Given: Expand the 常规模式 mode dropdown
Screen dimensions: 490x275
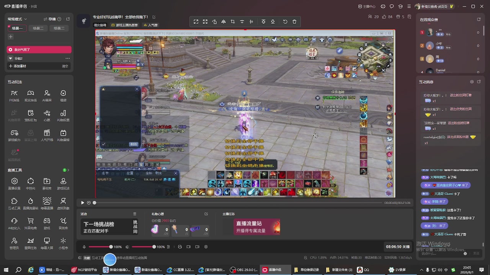Looking at the screenshot, I should pos(17,19).
